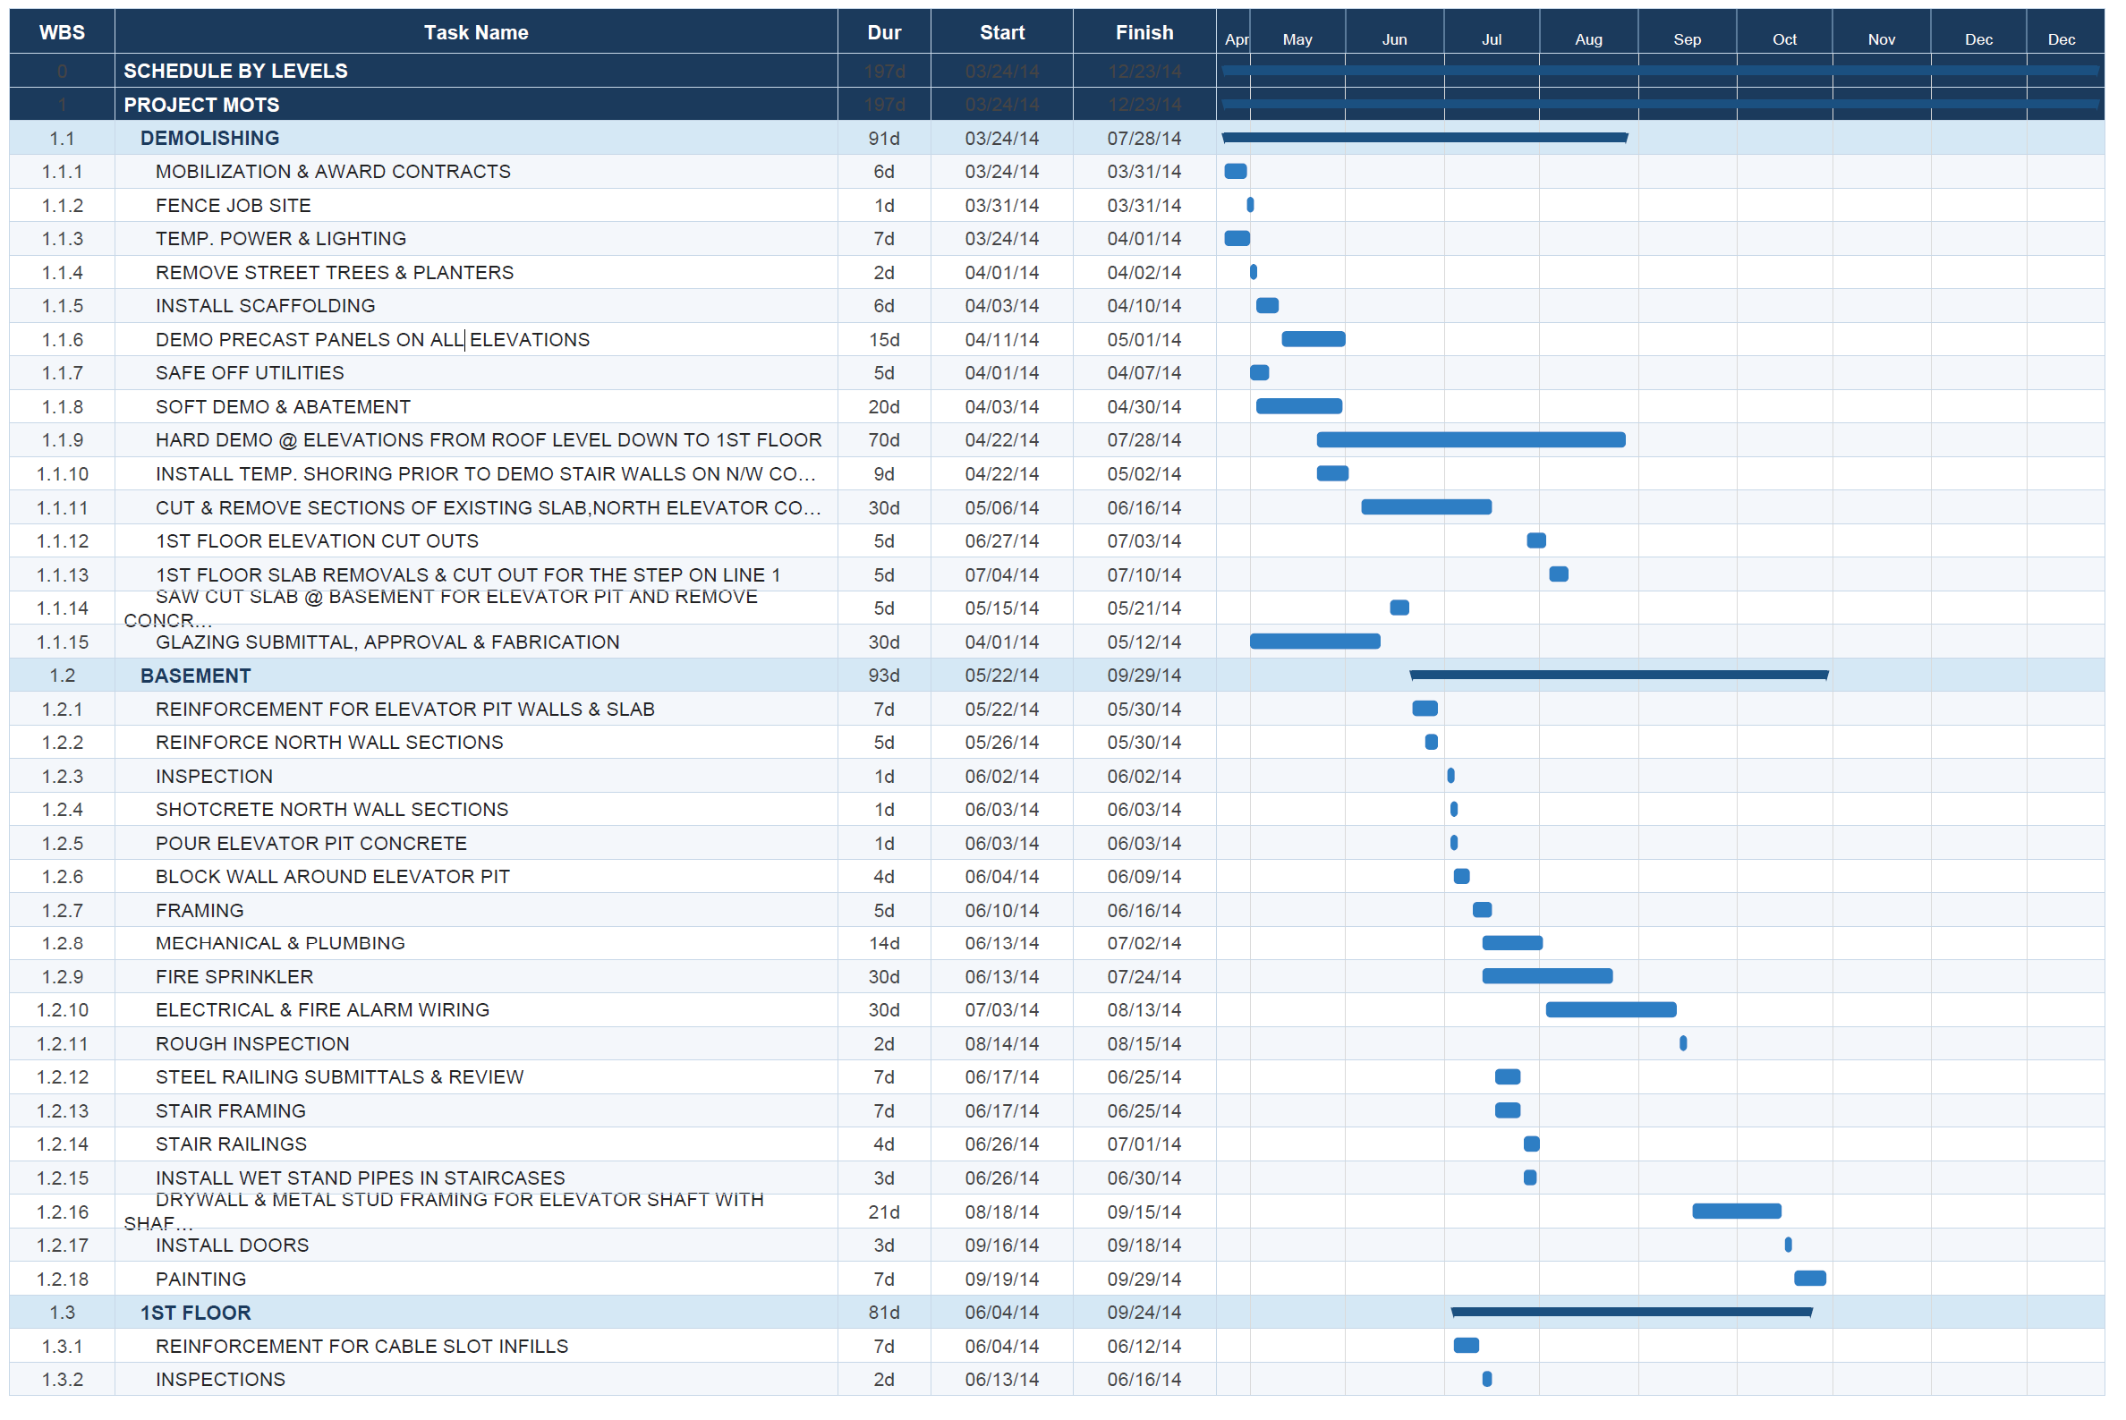The image size is (2126, 1420).
Task: Click the Start date cell for FENCE JOB SITE
Action: (1001, 205)
